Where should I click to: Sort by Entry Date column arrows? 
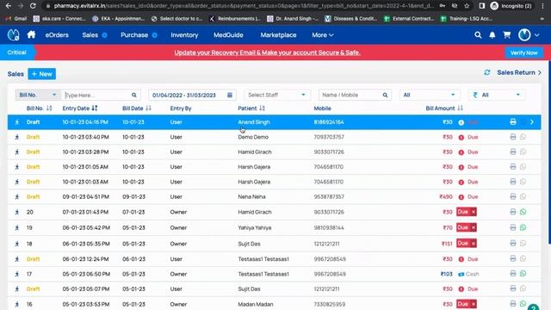pos(95,108)
